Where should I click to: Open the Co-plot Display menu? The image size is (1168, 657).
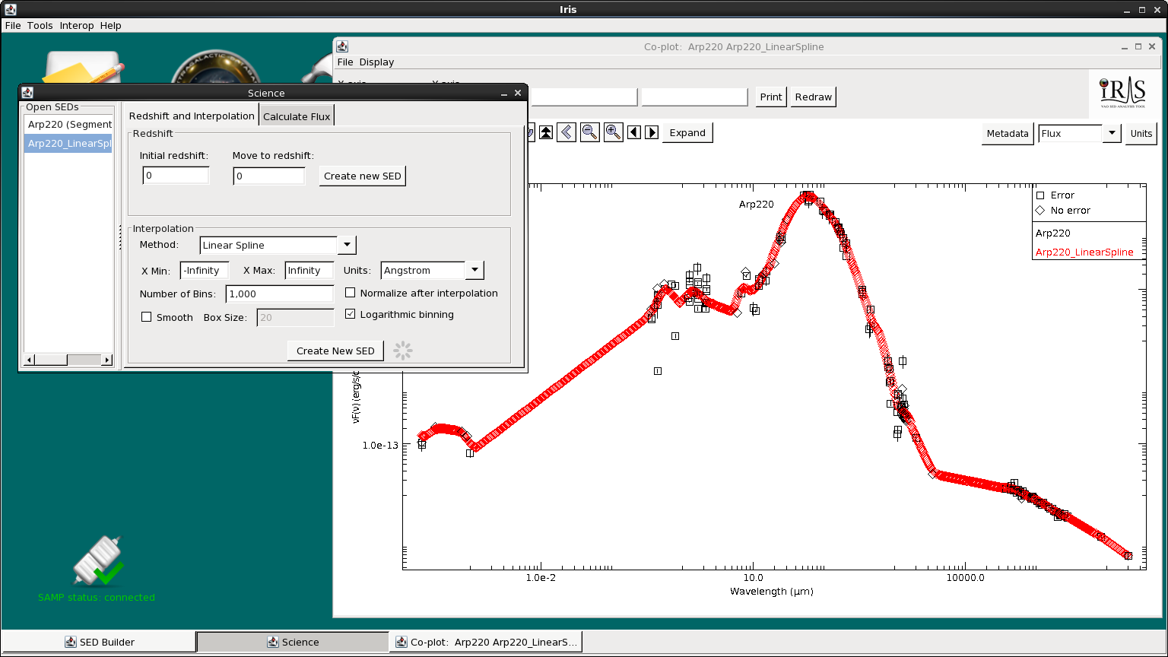[x=377, y=62]
